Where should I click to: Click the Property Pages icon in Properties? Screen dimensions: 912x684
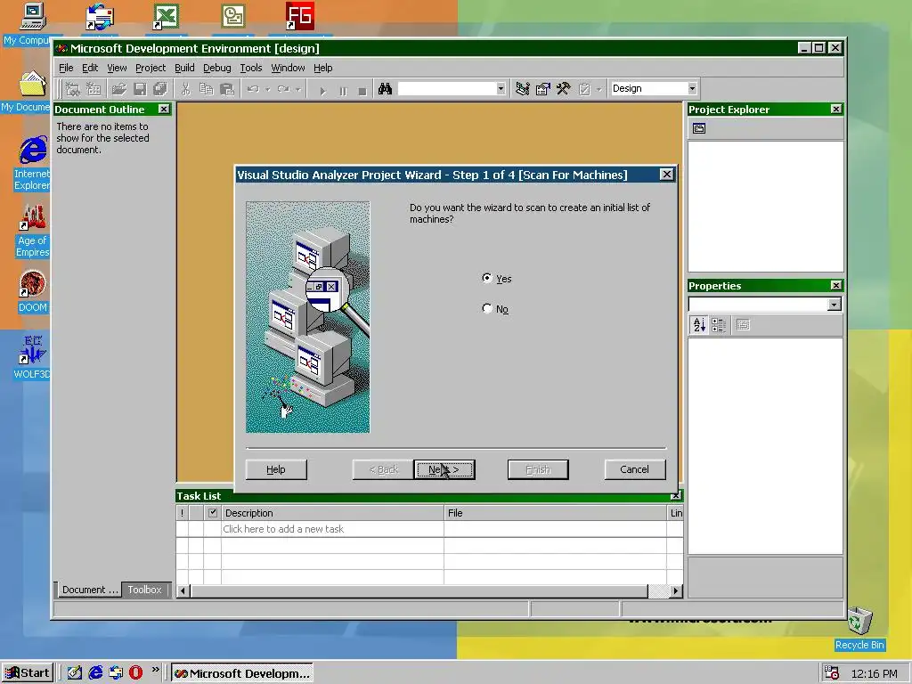(743, 324)
